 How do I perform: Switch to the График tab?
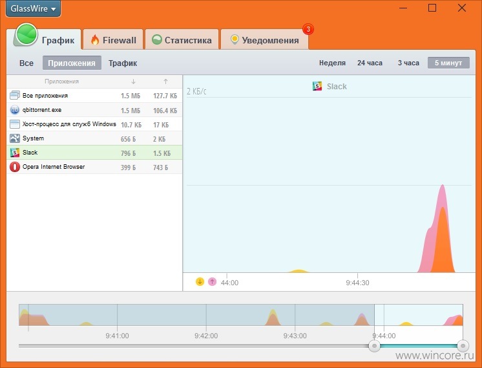(47, 39)
